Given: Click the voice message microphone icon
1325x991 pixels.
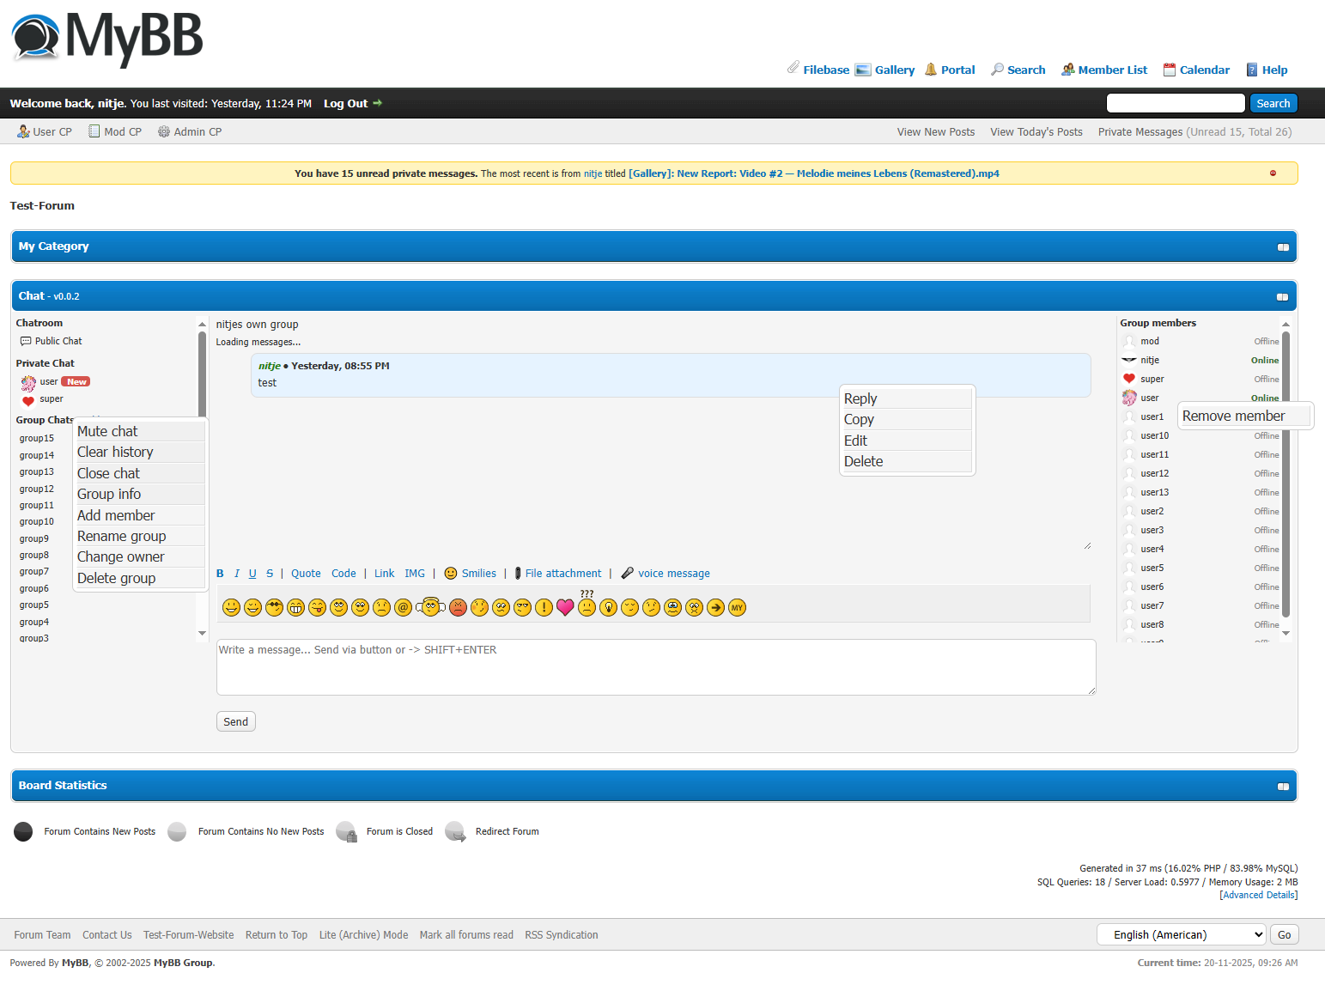Looking at the screenshot, I should [628, 574].
